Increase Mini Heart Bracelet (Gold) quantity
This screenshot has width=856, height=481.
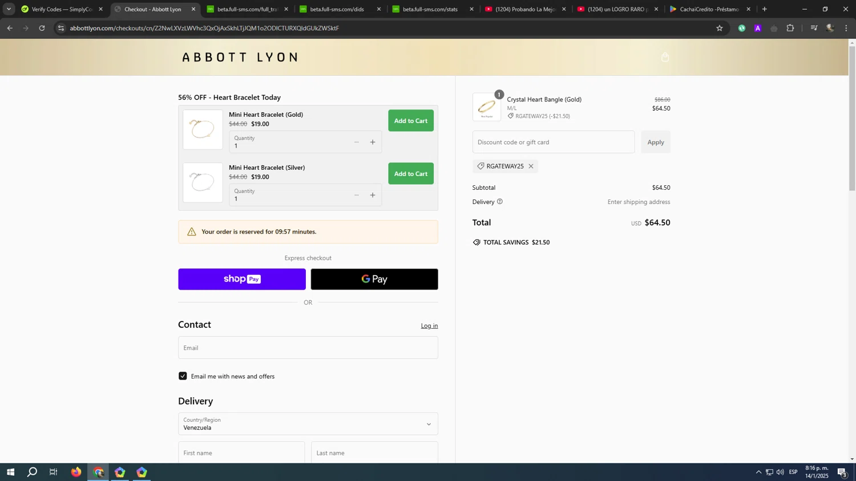[373, 142]
